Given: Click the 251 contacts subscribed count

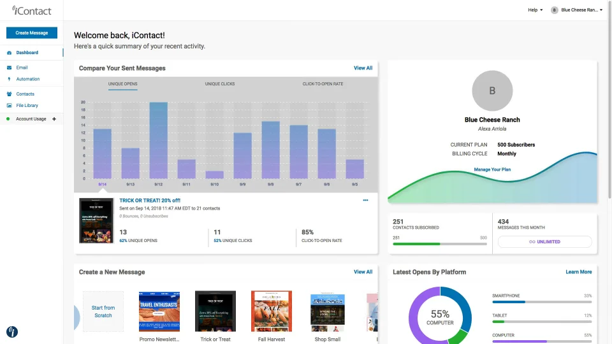Looking at the screenshot, I should point(398,222).
